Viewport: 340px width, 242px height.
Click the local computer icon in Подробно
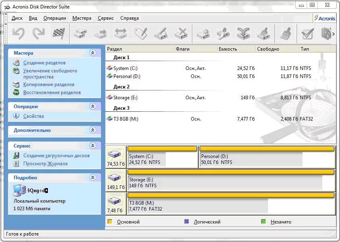pos(19,191)
